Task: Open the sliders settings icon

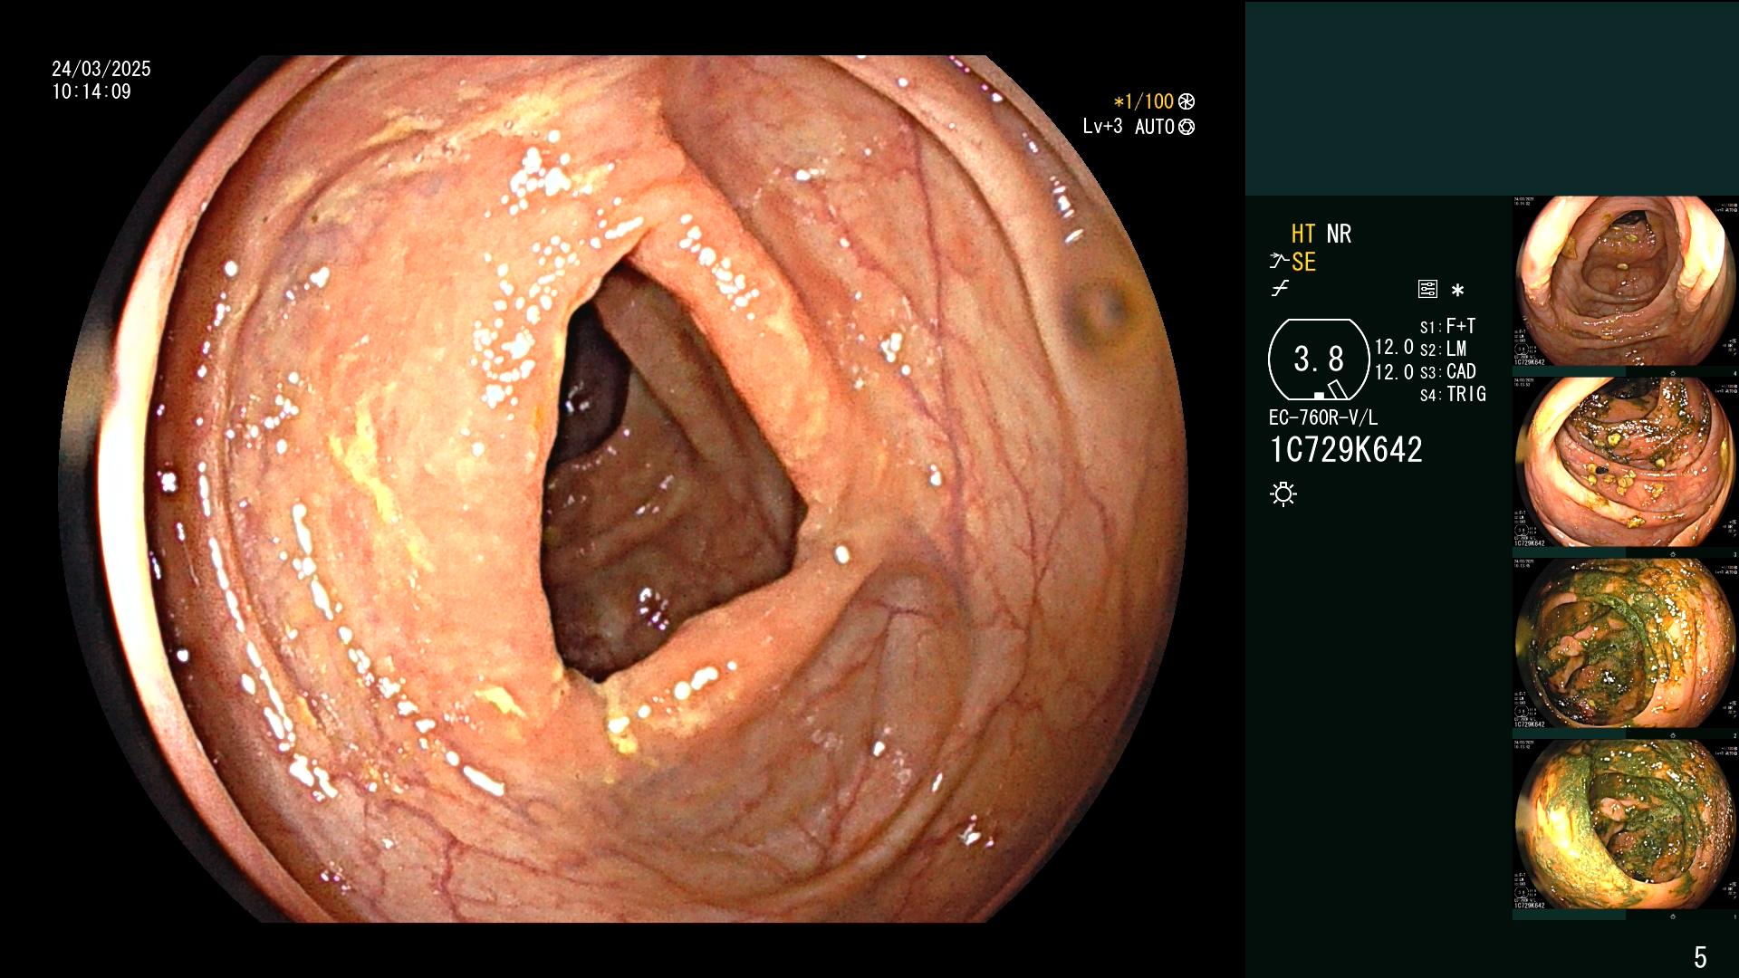Action: (1427, 289)
